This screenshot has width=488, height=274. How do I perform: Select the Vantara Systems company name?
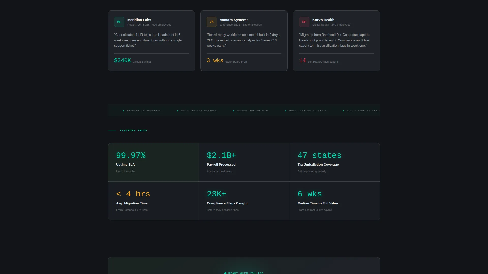point(234,20)
